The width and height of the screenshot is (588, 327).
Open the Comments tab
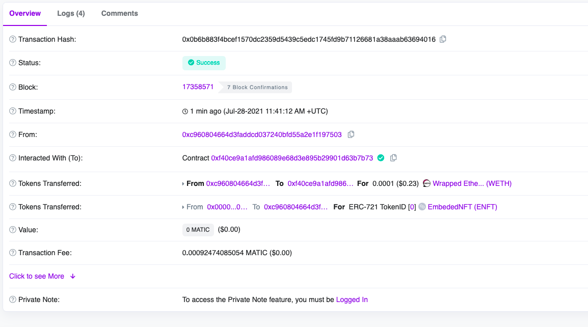click(119, 14)
